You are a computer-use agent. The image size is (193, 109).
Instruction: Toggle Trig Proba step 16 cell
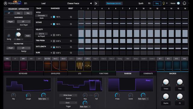pos(185,41)
